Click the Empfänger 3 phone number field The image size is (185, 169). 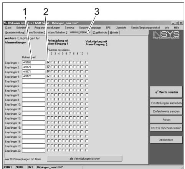tap(33, 72)
